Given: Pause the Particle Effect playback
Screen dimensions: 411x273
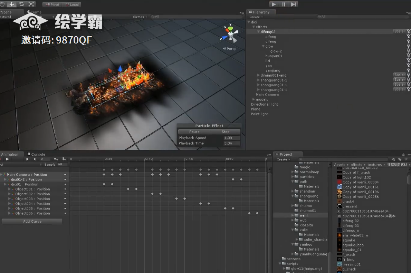Looking at the screenshot, I should (194, 132).
